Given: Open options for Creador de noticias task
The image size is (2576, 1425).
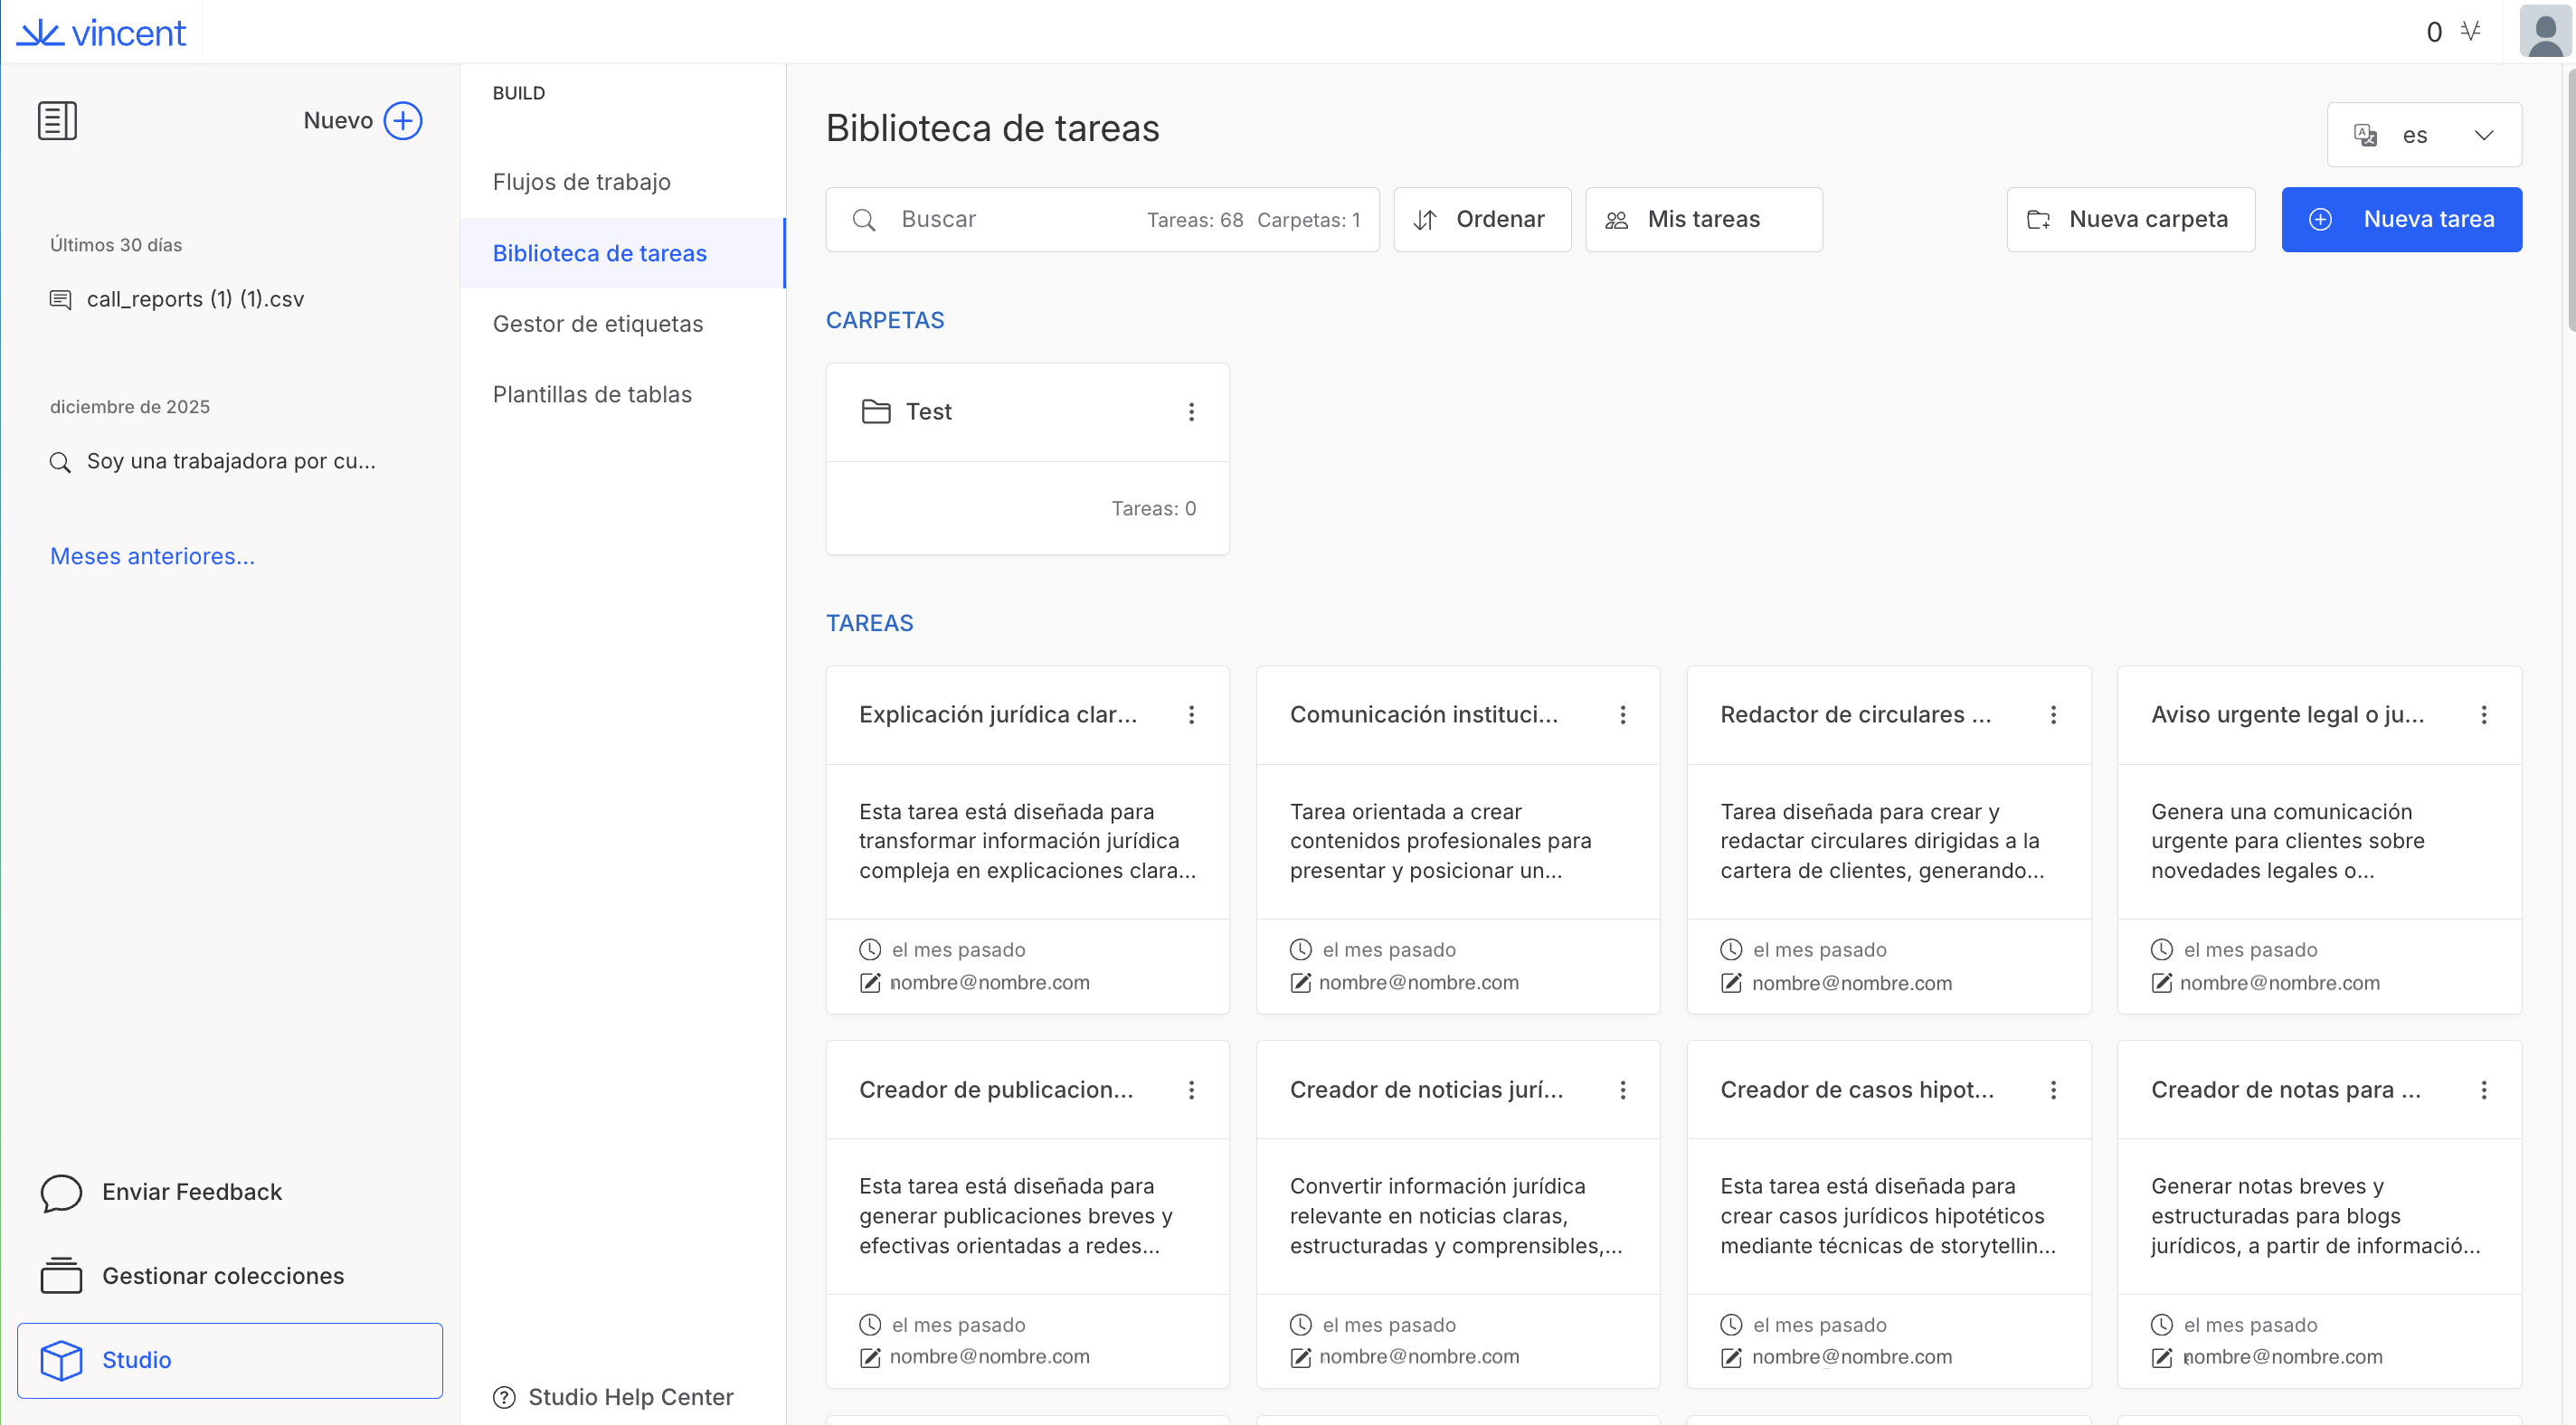Looking at the screenshot, I should 1622,1089.
